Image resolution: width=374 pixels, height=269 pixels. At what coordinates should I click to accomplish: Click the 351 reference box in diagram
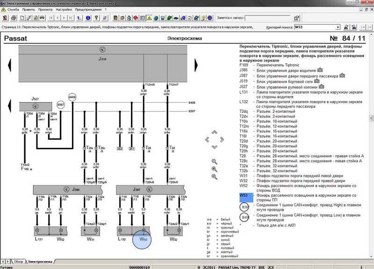point(132,149)
